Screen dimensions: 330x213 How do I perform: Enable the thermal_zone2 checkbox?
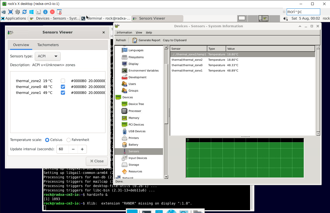[63, 81]
